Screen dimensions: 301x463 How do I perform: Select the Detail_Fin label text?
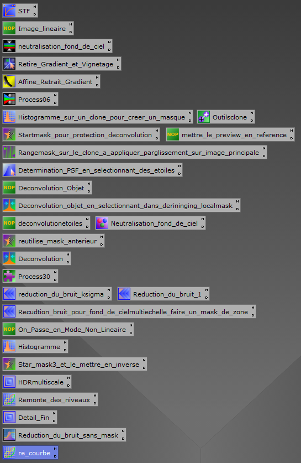[34, 418]
